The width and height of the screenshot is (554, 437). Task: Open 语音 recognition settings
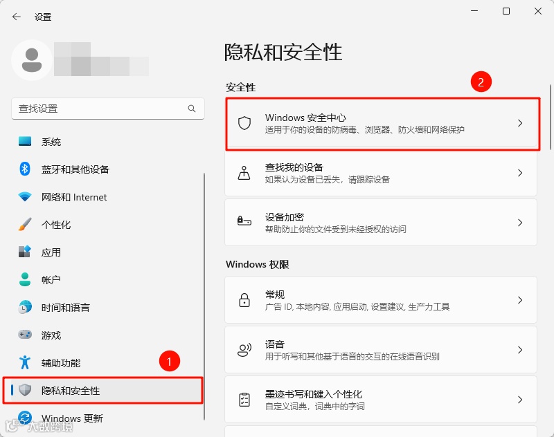[381, 349]
